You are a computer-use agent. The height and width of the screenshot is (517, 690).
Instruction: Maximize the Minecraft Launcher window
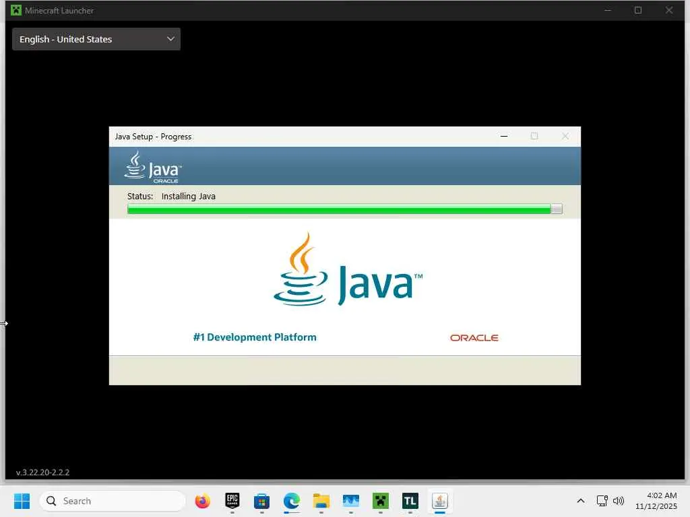[x=638, y=10]
